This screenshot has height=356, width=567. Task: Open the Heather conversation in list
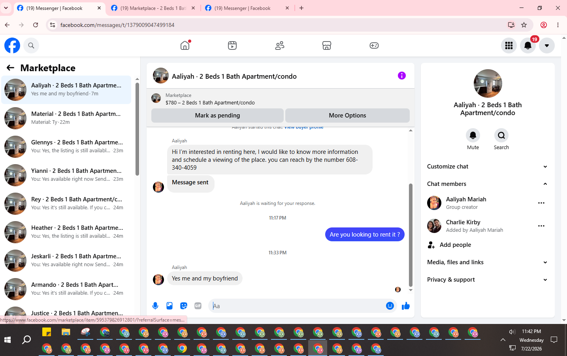coord(66,232)
